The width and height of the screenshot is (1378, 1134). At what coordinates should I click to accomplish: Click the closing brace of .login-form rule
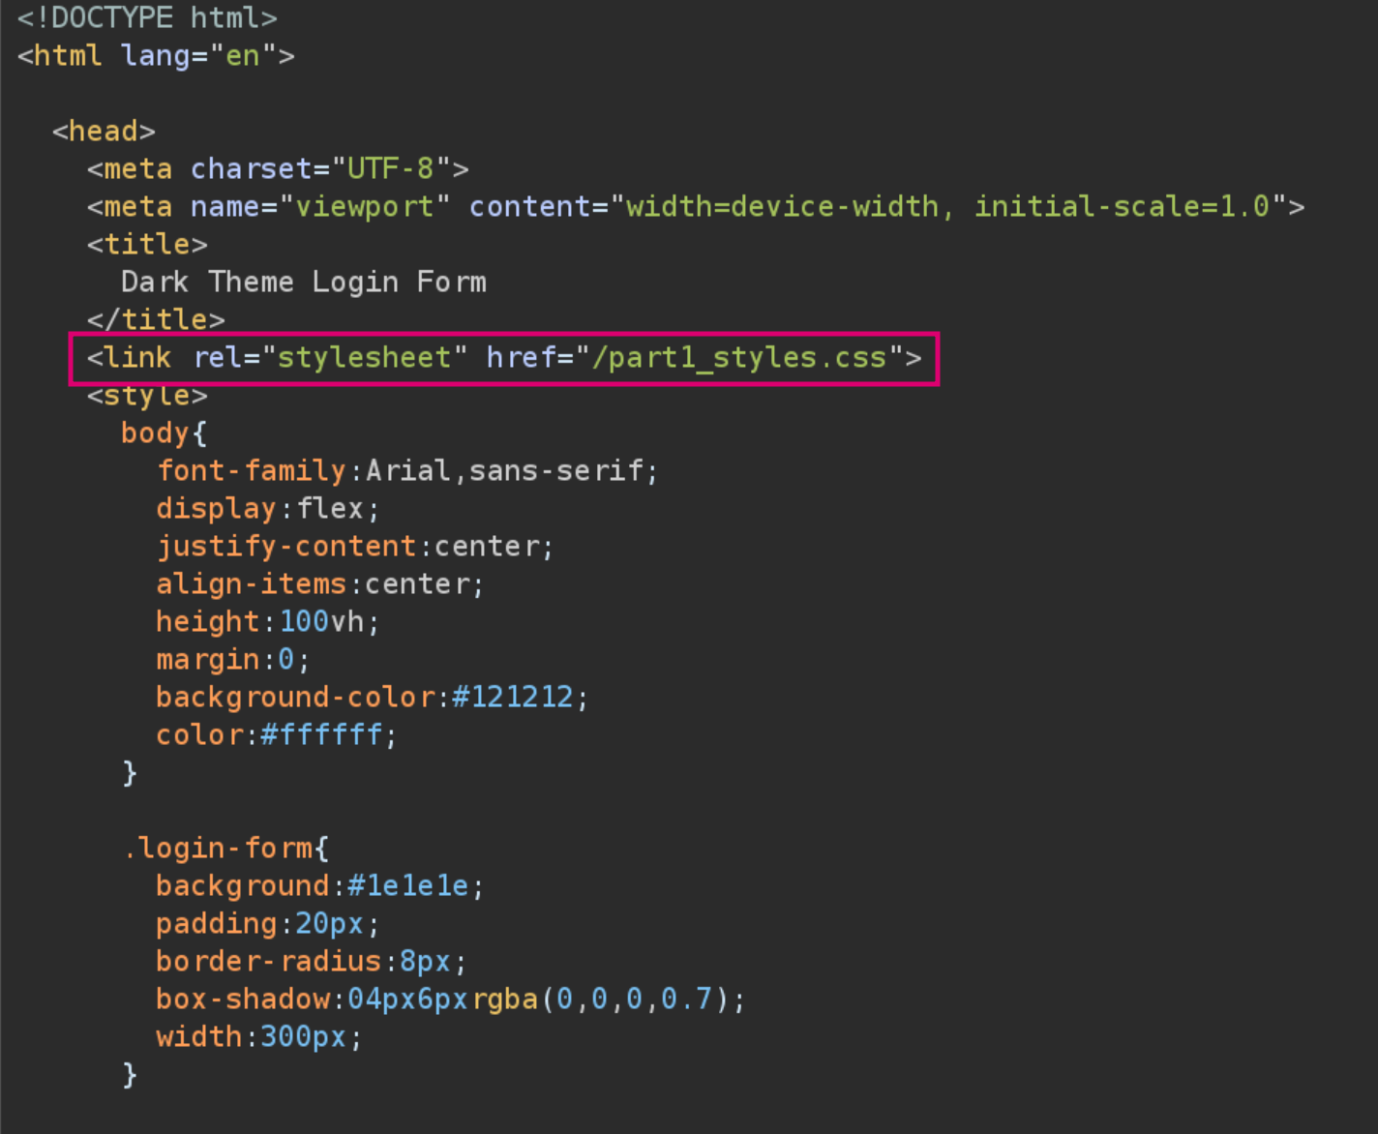pyautogui.click(x=130, y=1075)
